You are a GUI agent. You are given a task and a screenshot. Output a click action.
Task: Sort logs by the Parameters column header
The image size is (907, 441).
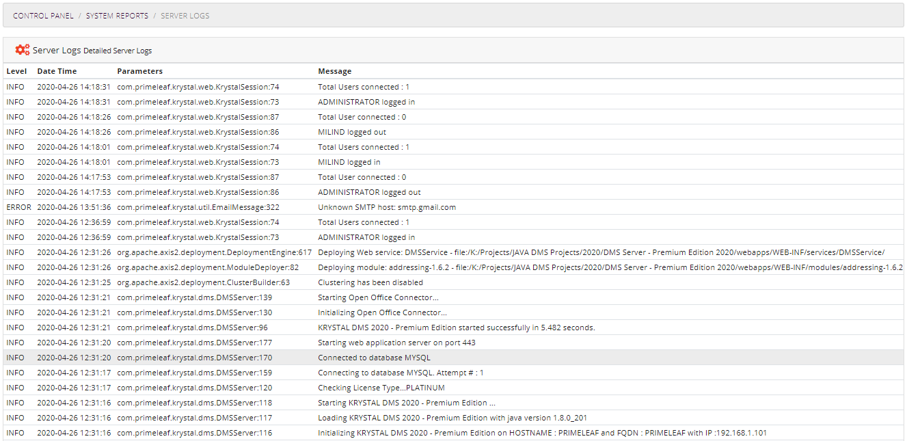tap(140, 70)
